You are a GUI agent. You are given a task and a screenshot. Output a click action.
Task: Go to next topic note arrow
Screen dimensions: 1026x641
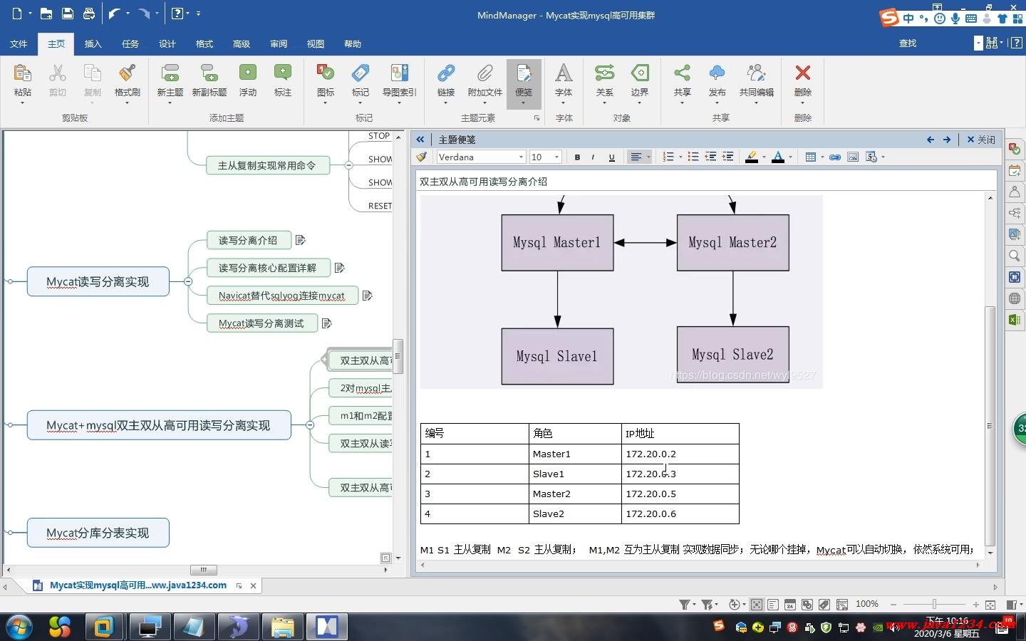pos(947,140)
